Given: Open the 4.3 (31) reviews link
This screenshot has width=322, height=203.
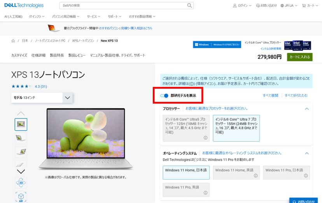Looking at the screenshot, I should [x=41, y=86].
